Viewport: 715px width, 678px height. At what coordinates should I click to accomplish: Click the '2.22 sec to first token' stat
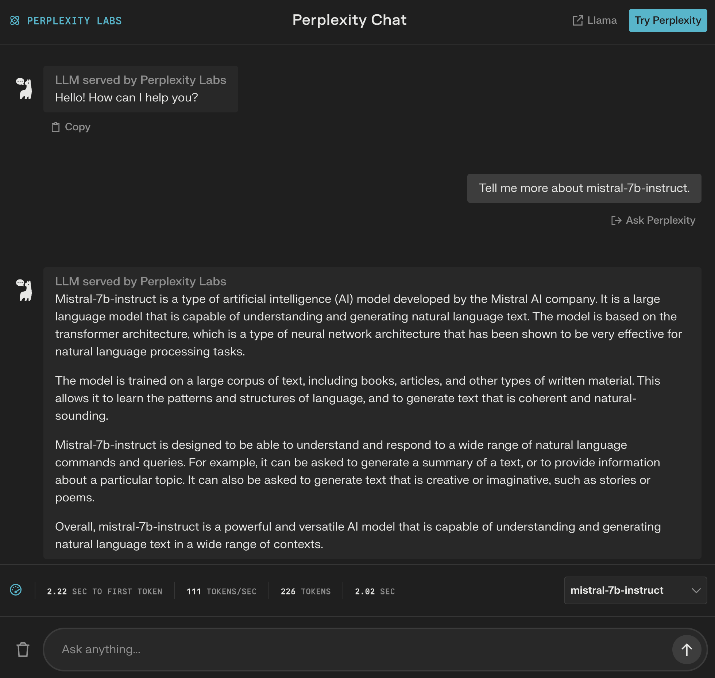coord(105,592)
